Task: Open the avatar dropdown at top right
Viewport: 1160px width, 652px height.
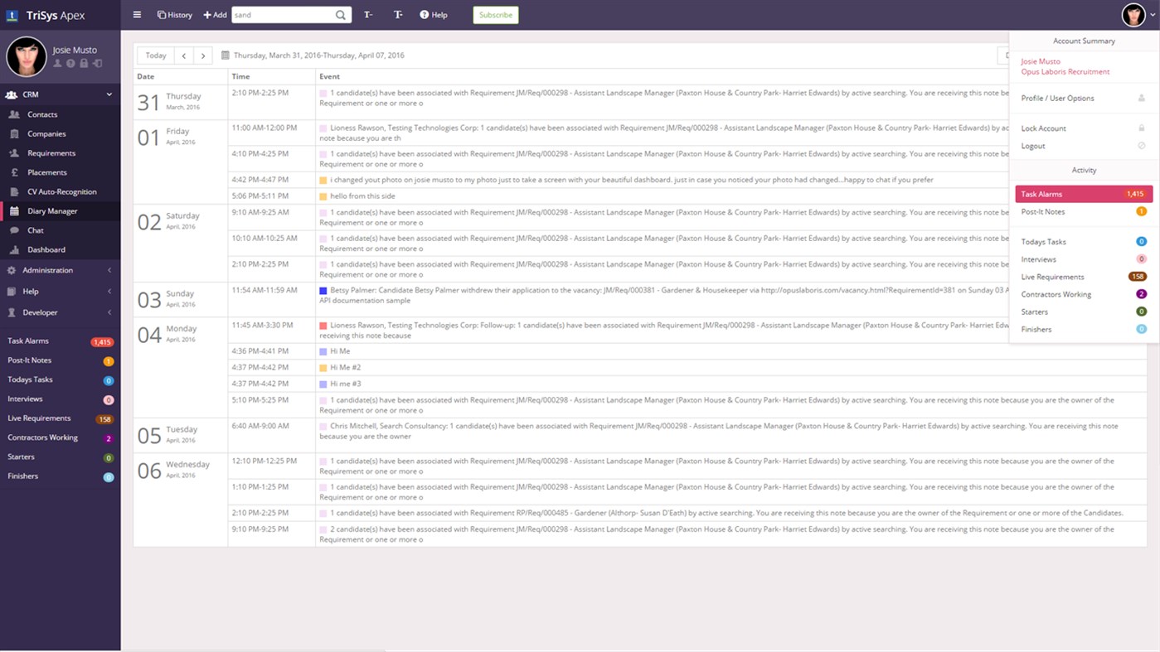Action: point(1133,14)
